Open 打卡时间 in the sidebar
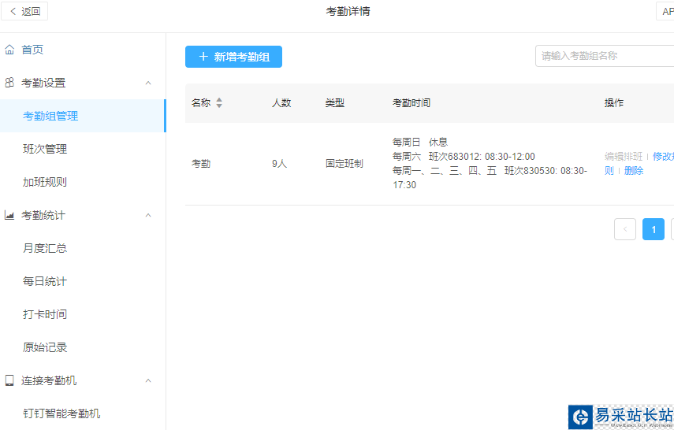The height and width of the screenshot is (430, 674). [x=45, y=314]
